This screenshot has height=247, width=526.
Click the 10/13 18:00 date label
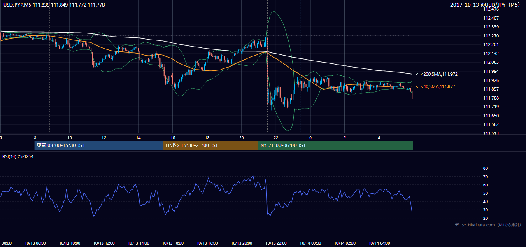207,243
